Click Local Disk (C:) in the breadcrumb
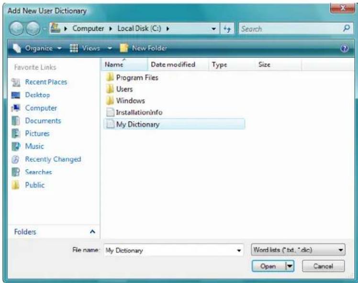Viewport: 358px width, 283px height. click(139, 29)
